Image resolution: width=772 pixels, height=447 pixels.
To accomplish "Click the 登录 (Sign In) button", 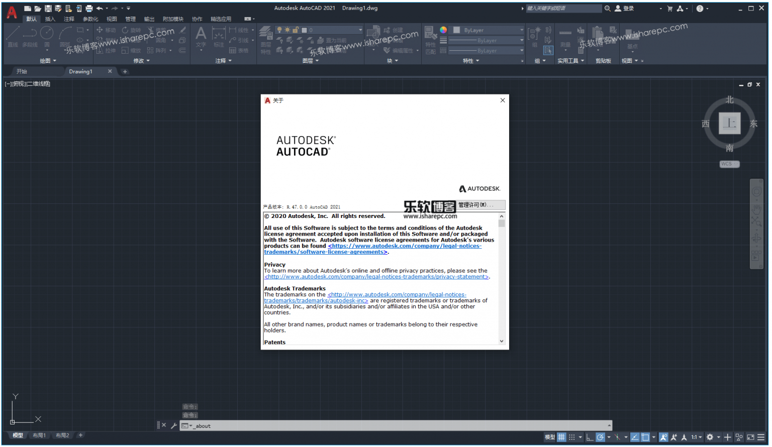I will 624,9.
